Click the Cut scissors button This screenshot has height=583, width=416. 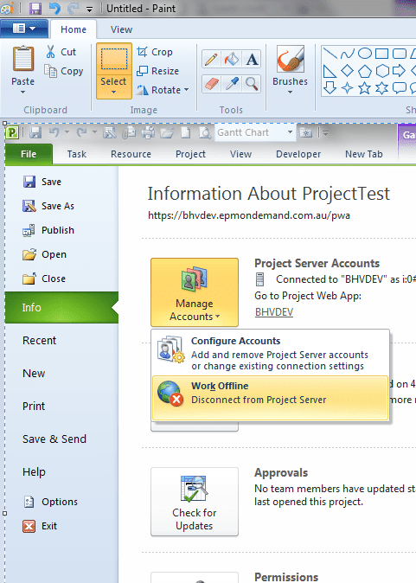pos(61,52)
